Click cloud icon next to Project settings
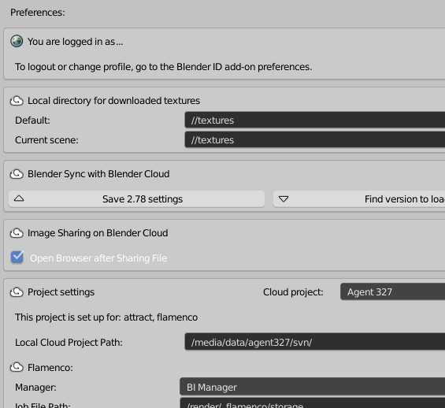Viewport: 445px width, 408px height. pyautogui.click(x=17, y=292)
